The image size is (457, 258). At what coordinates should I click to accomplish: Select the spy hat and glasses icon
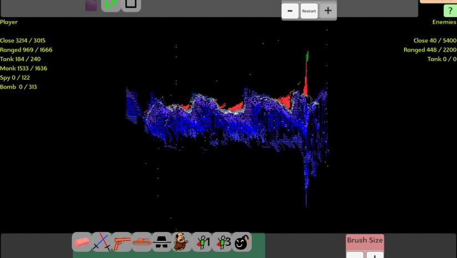(162, 242)
